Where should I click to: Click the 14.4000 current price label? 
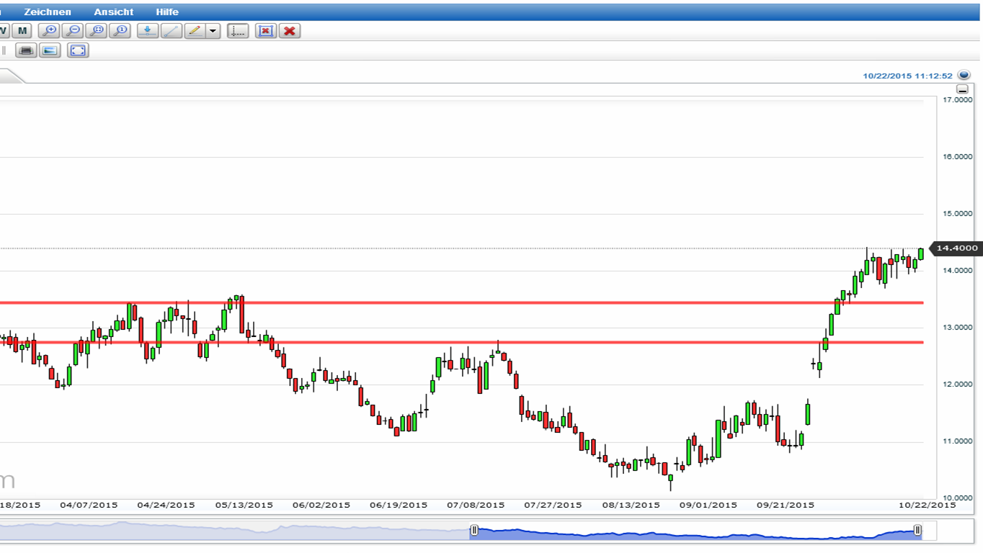point(956,248)
